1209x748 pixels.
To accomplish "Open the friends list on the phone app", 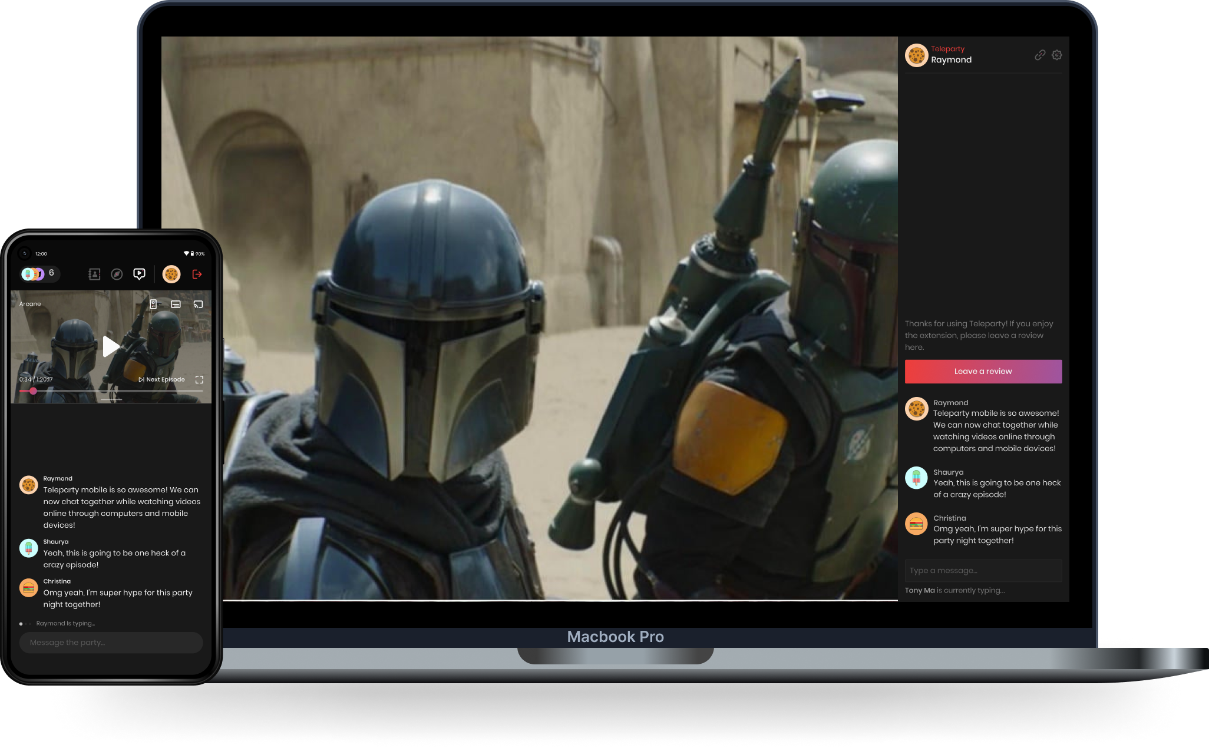I will [x=94, y=274].
